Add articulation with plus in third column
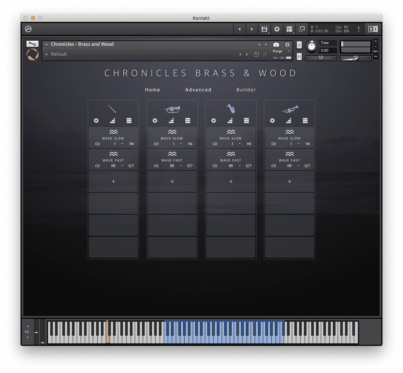 231,181
